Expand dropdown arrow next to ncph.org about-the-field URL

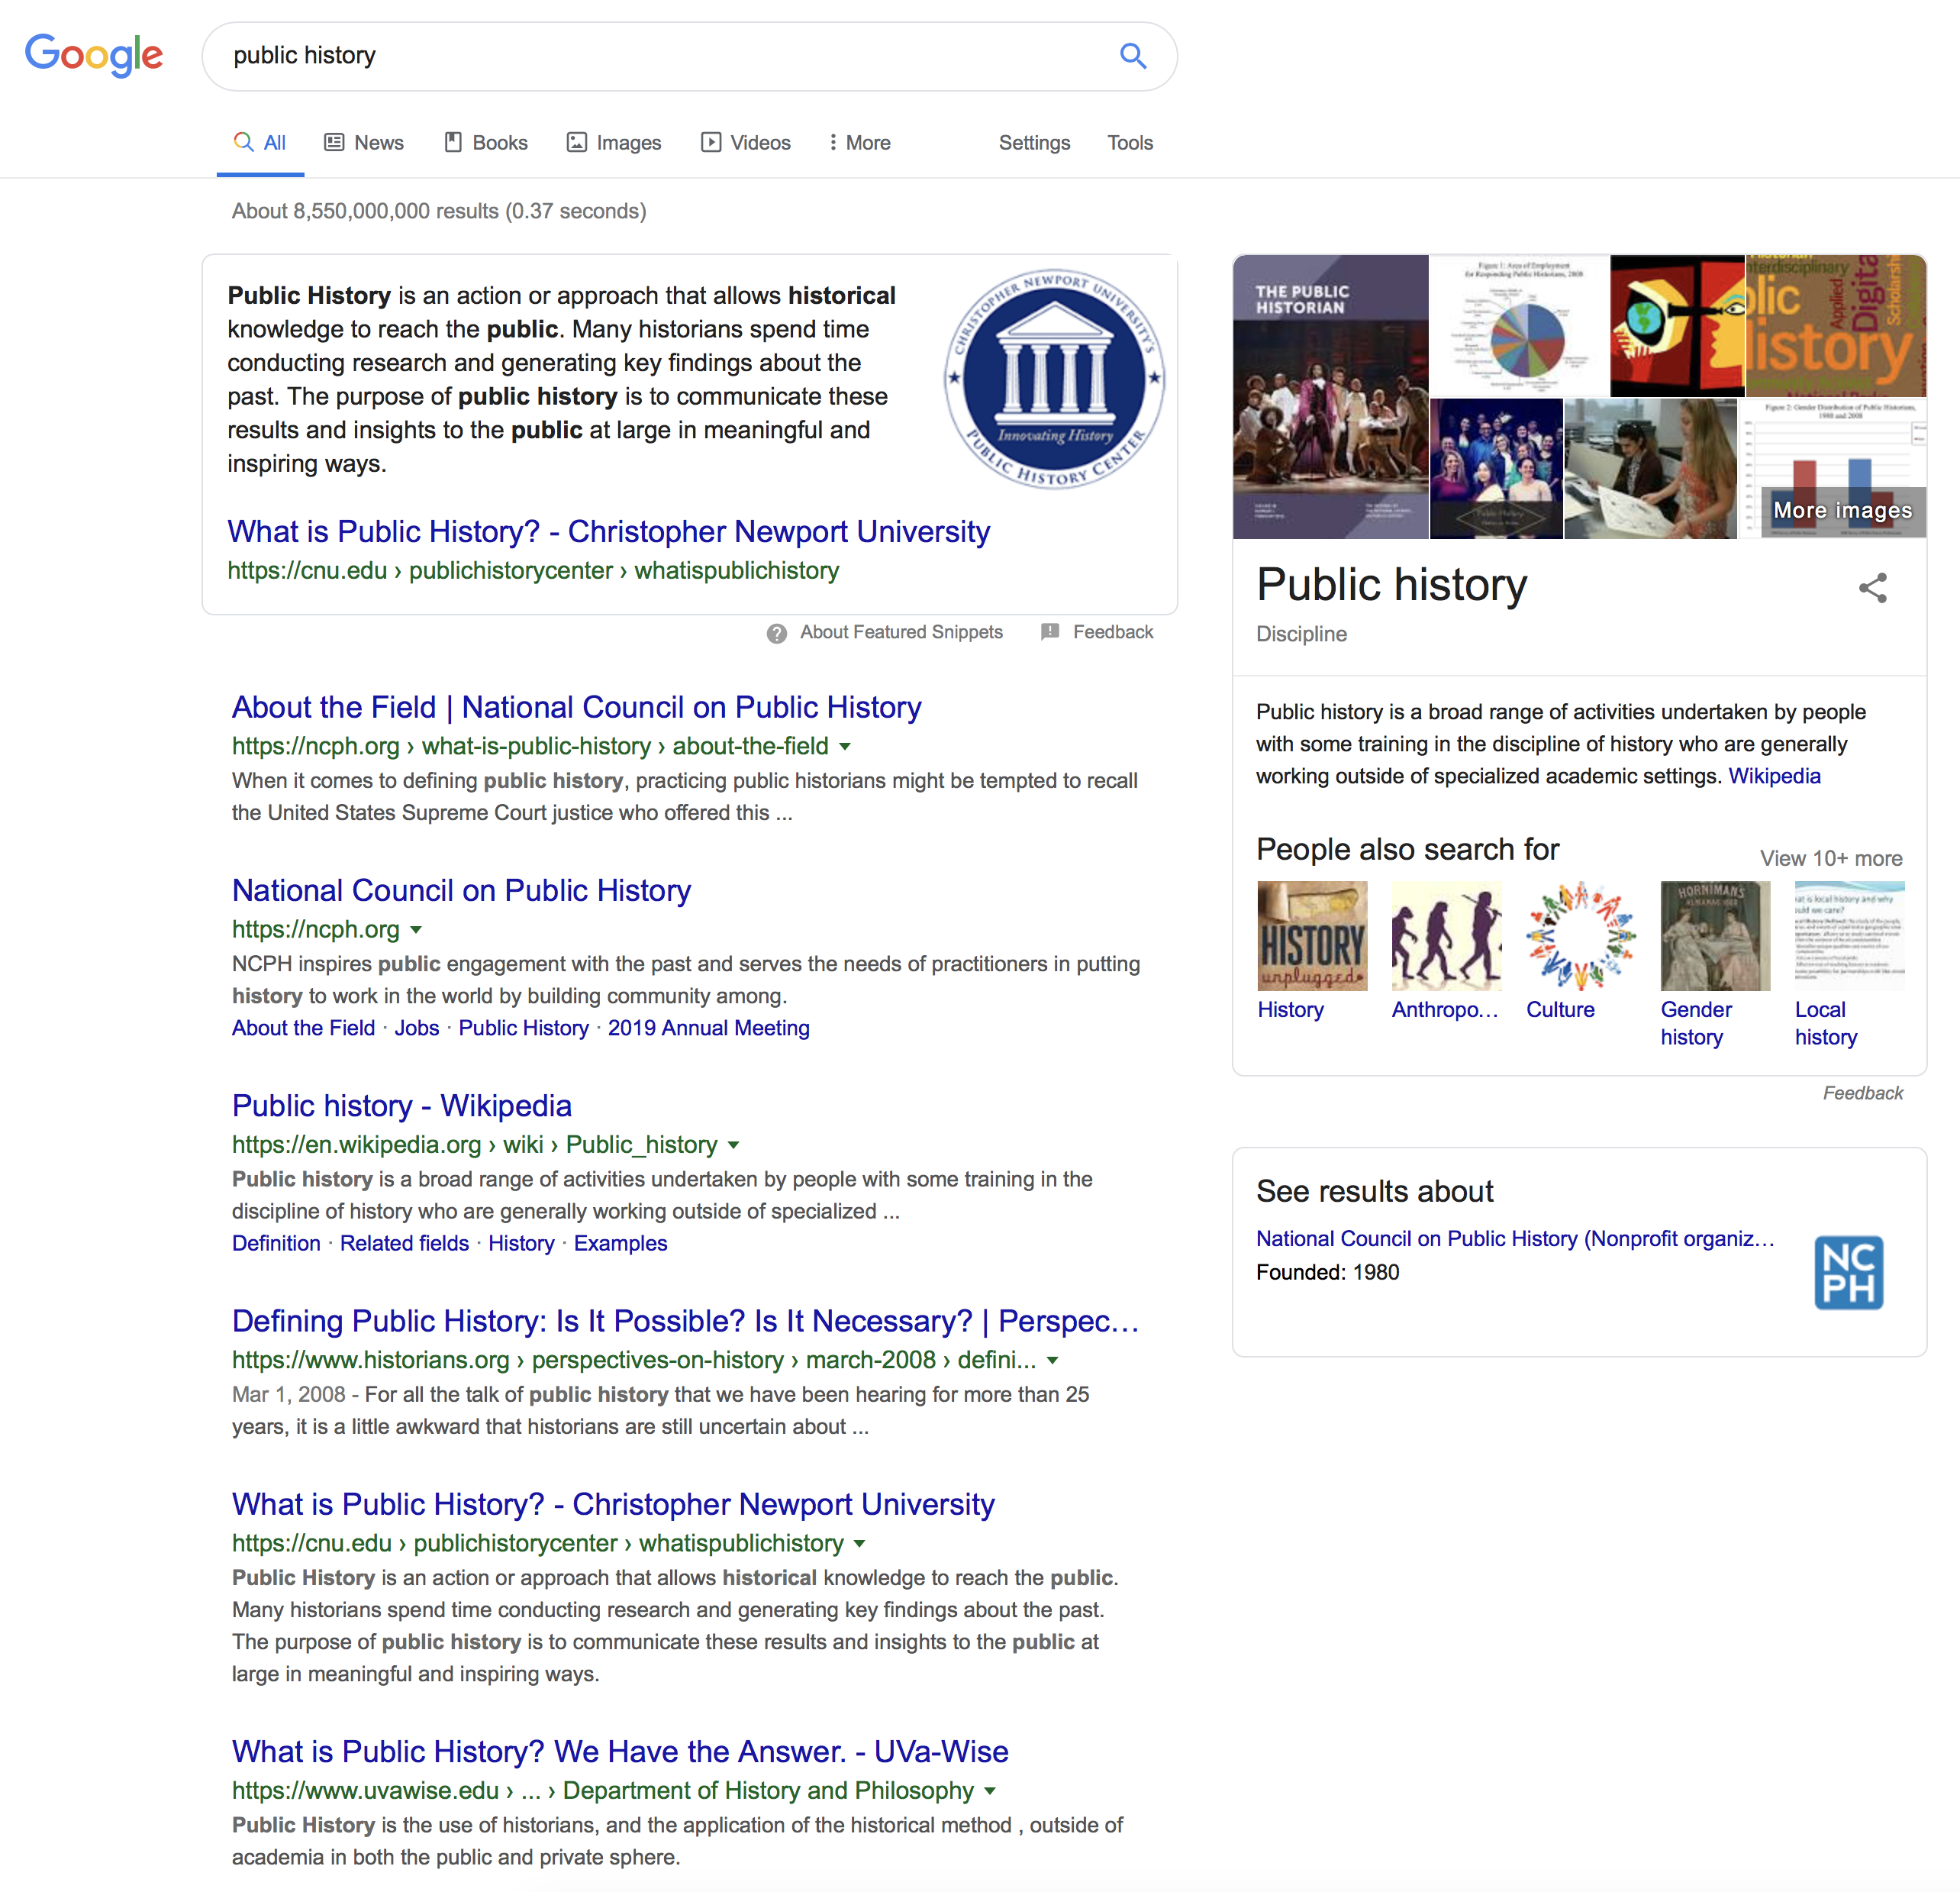pyautogui.click(x=845, y=747)
